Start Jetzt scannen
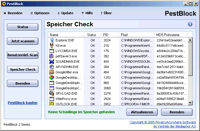200x131 pixels. tap(22, 41)
